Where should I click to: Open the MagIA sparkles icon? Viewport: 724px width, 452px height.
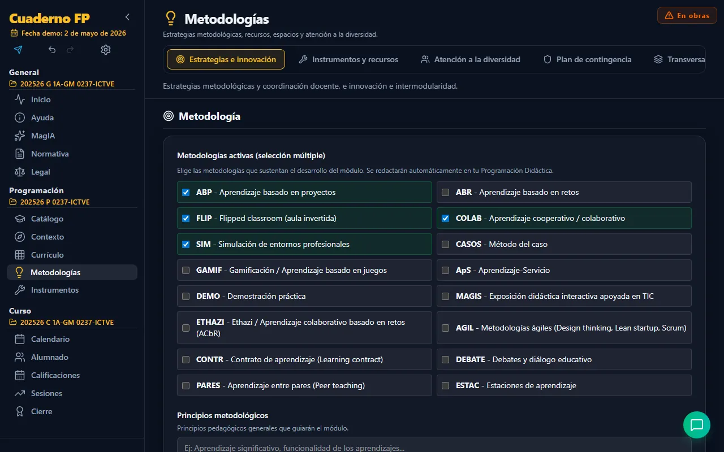(x=20, y=136)
